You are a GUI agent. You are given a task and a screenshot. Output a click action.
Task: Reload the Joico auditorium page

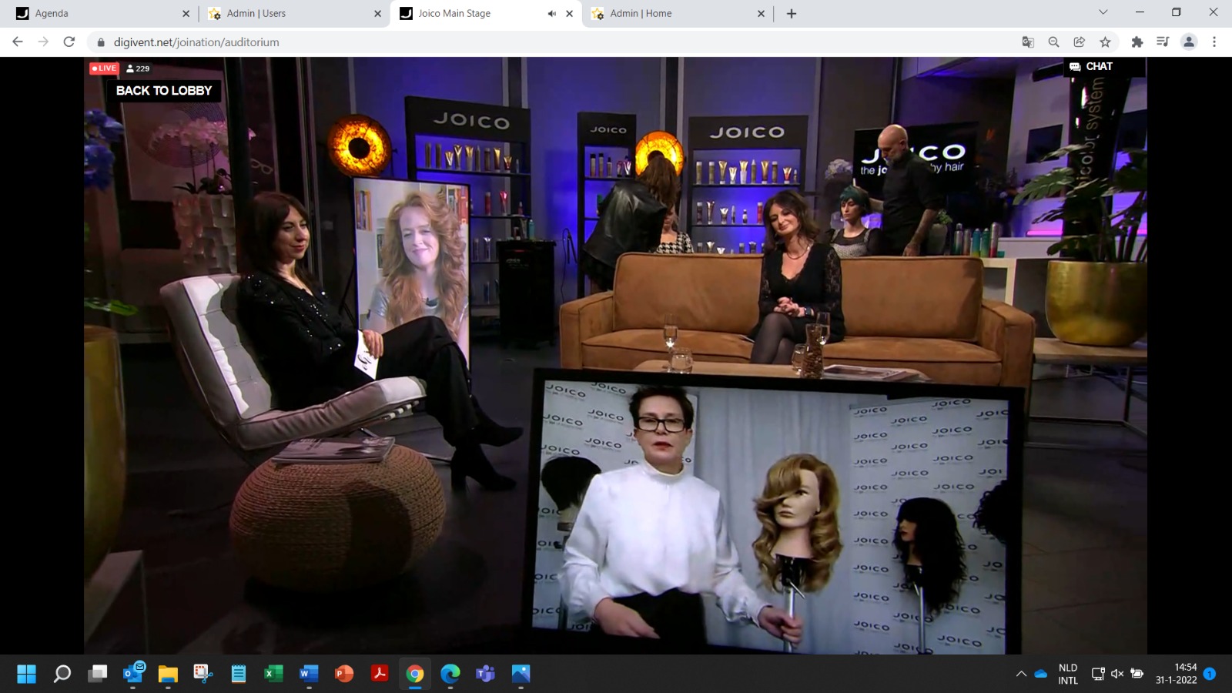click(x=69, y=42)
